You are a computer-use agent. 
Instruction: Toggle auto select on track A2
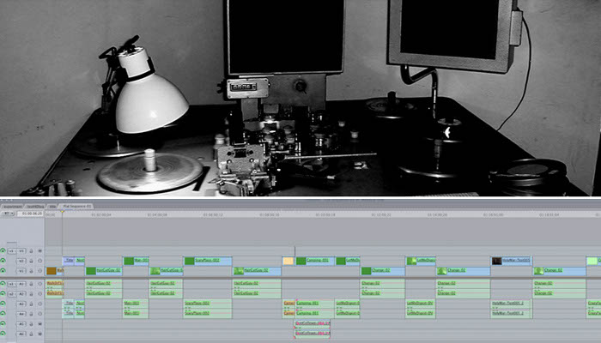click(x=39, y=293)
